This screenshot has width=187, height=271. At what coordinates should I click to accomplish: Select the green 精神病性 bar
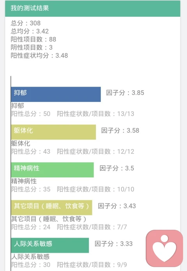tap(52, 170)
